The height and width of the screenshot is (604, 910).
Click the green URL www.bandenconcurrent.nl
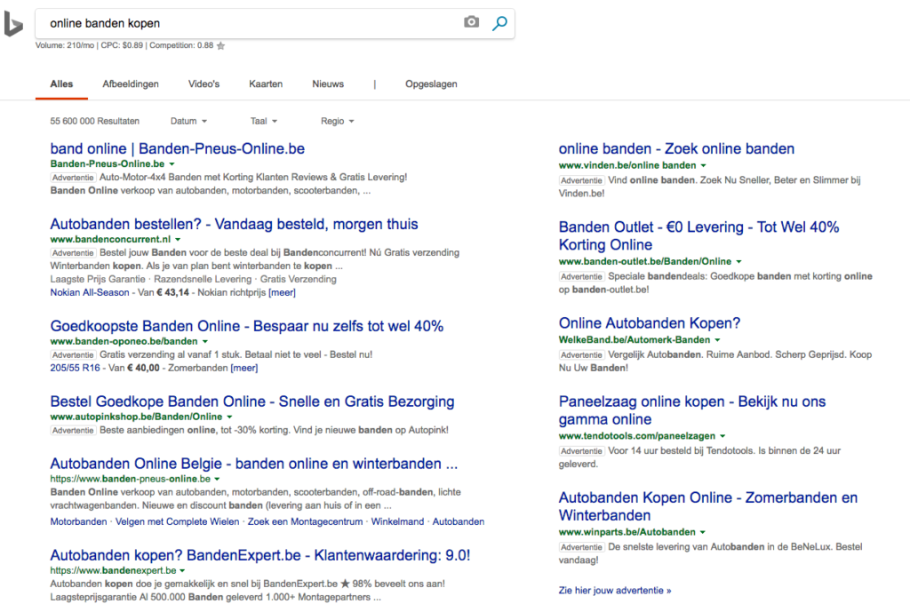[110, 240]
